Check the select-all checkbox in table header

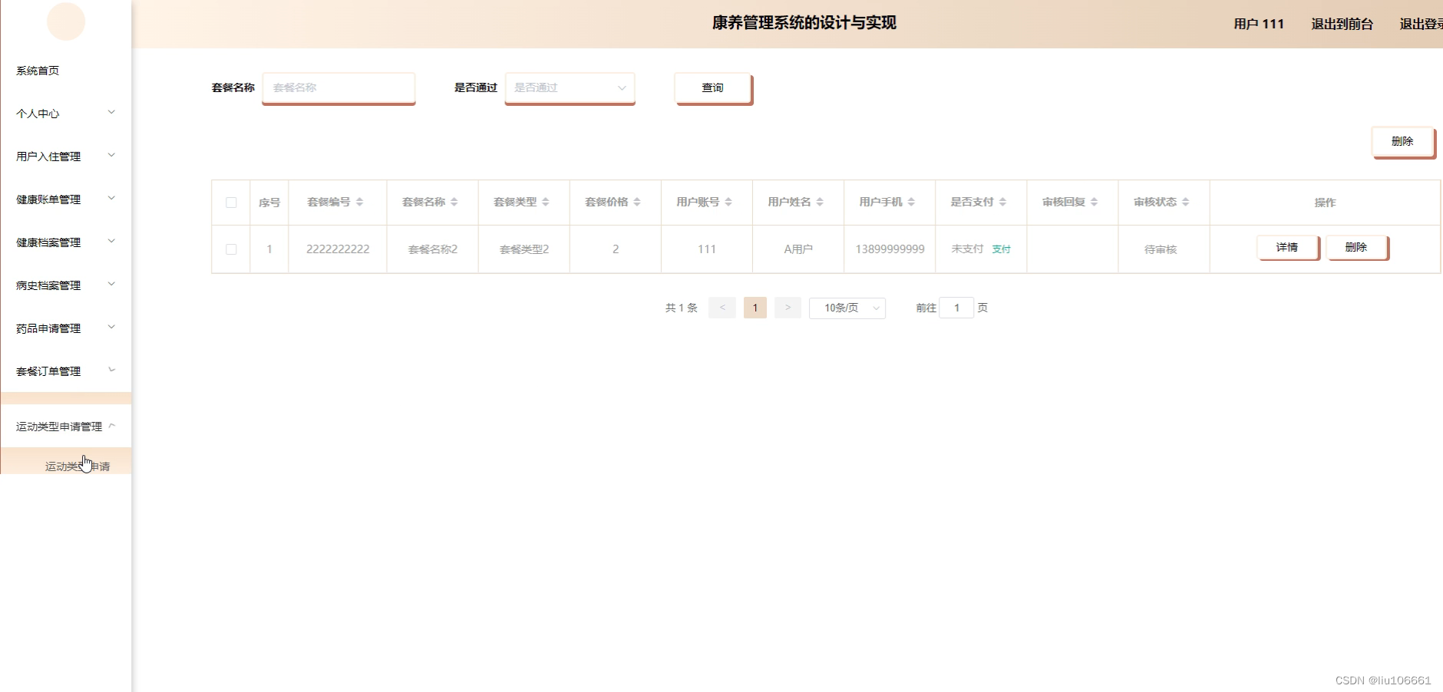[230, 202]
